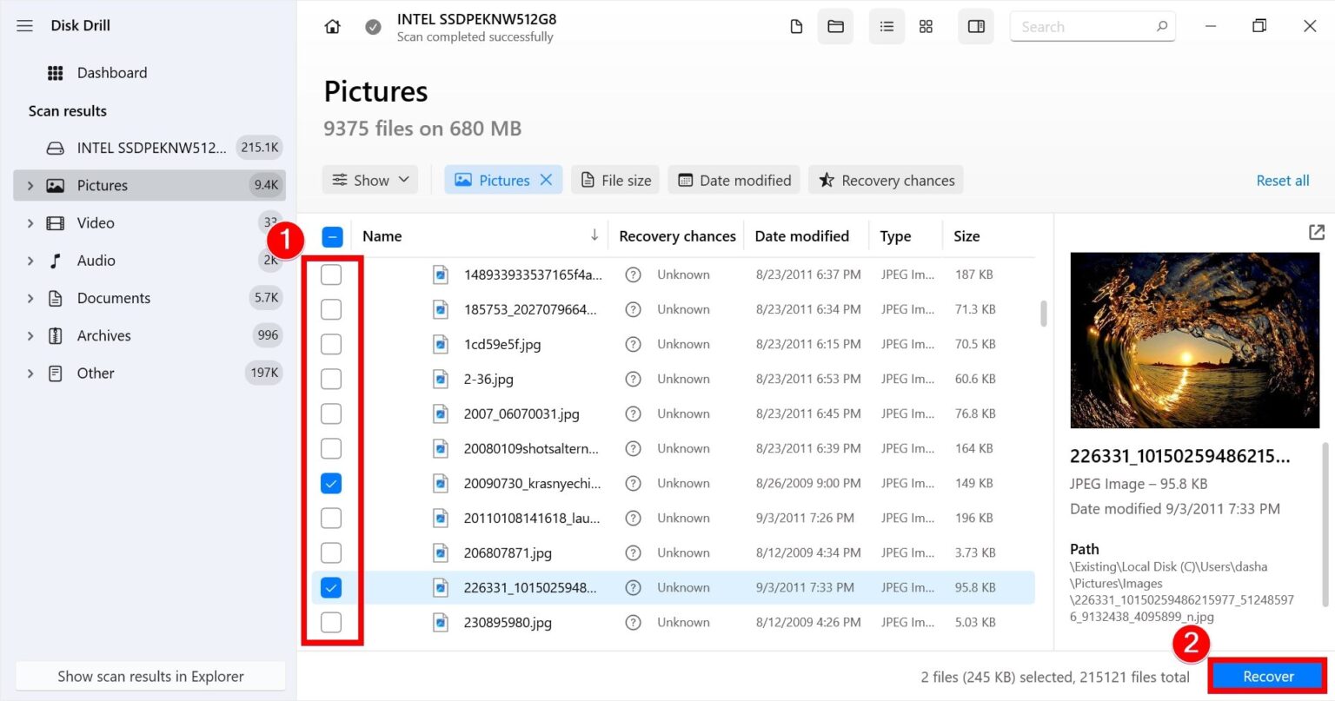The width and height of the screenshot is (1335, 701).
Task: Toggle the preview side panel icon
Action: [x=975, y=26]
